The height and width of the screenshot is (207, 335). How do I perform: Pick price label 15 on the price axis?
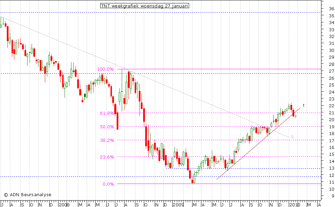332,154
